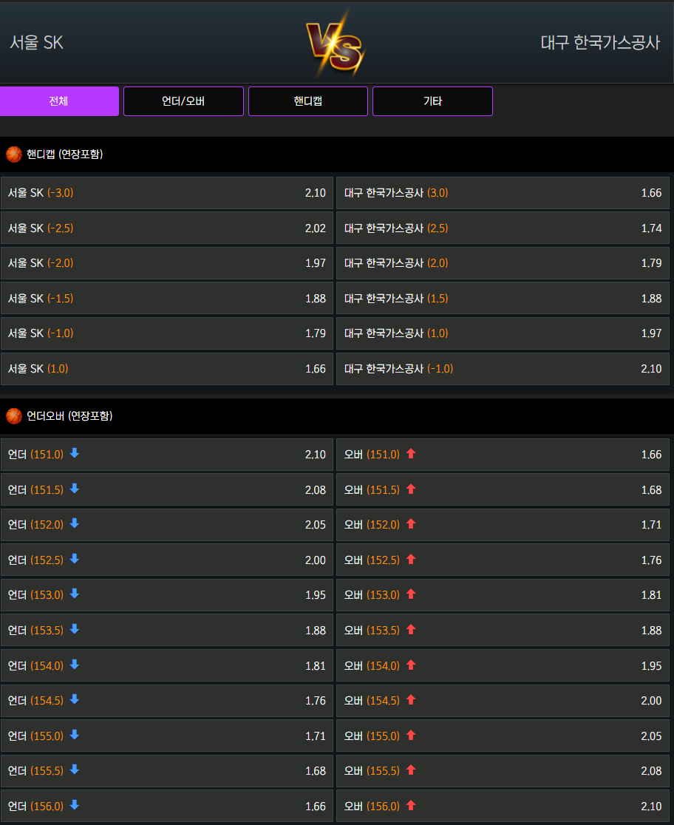Click blue down arrow on 언더 (153.5)
Viewport: 674px width, 825px height.
coord(74,629)
